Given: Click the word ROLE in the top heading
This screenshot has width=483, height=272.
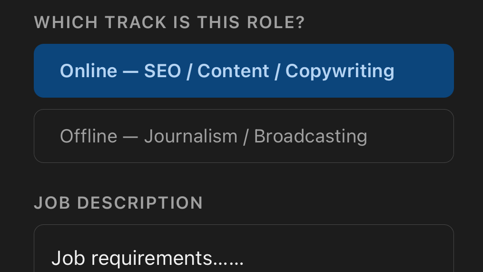Looking at the screenshot, I should [276, 22].
